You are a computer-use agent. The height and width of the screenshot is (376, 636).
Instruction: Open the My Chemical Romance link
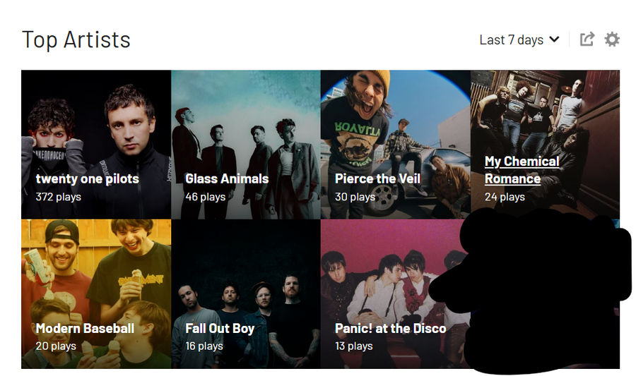[x=522, y=170]
